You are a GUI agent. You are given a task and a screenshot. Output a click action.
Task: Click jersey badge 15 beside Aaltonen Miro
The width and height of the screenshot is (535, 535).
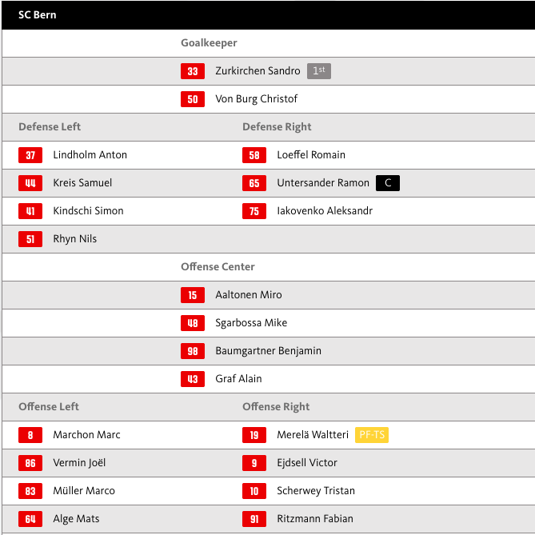click(x=192, y=295)
